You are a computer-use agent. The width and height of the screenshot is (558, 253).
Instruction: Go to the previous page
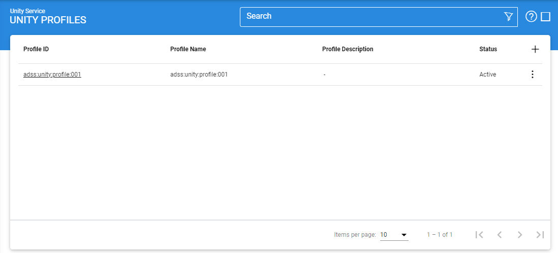[499, 235]
